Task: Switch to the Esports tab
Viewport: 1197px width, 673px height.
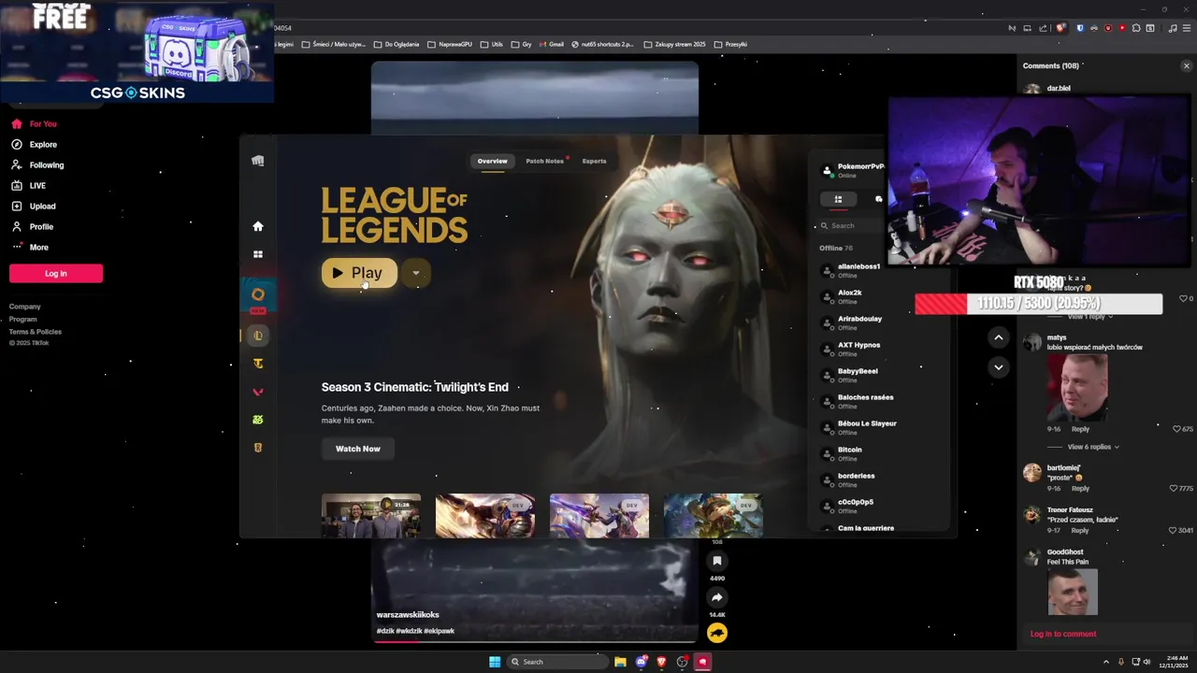Action: (594, 161)
